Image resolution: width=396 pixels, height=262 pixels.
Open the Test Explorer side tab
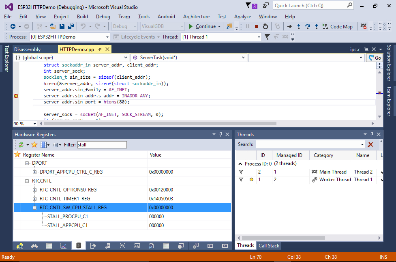click(7, 58)
